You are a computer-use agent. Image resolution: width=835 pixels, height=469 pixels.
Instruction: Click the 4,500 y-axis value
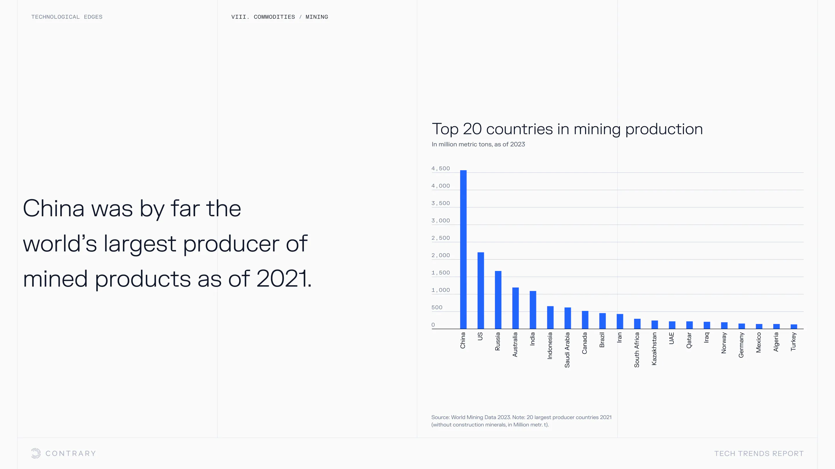(x=440, y=168)
